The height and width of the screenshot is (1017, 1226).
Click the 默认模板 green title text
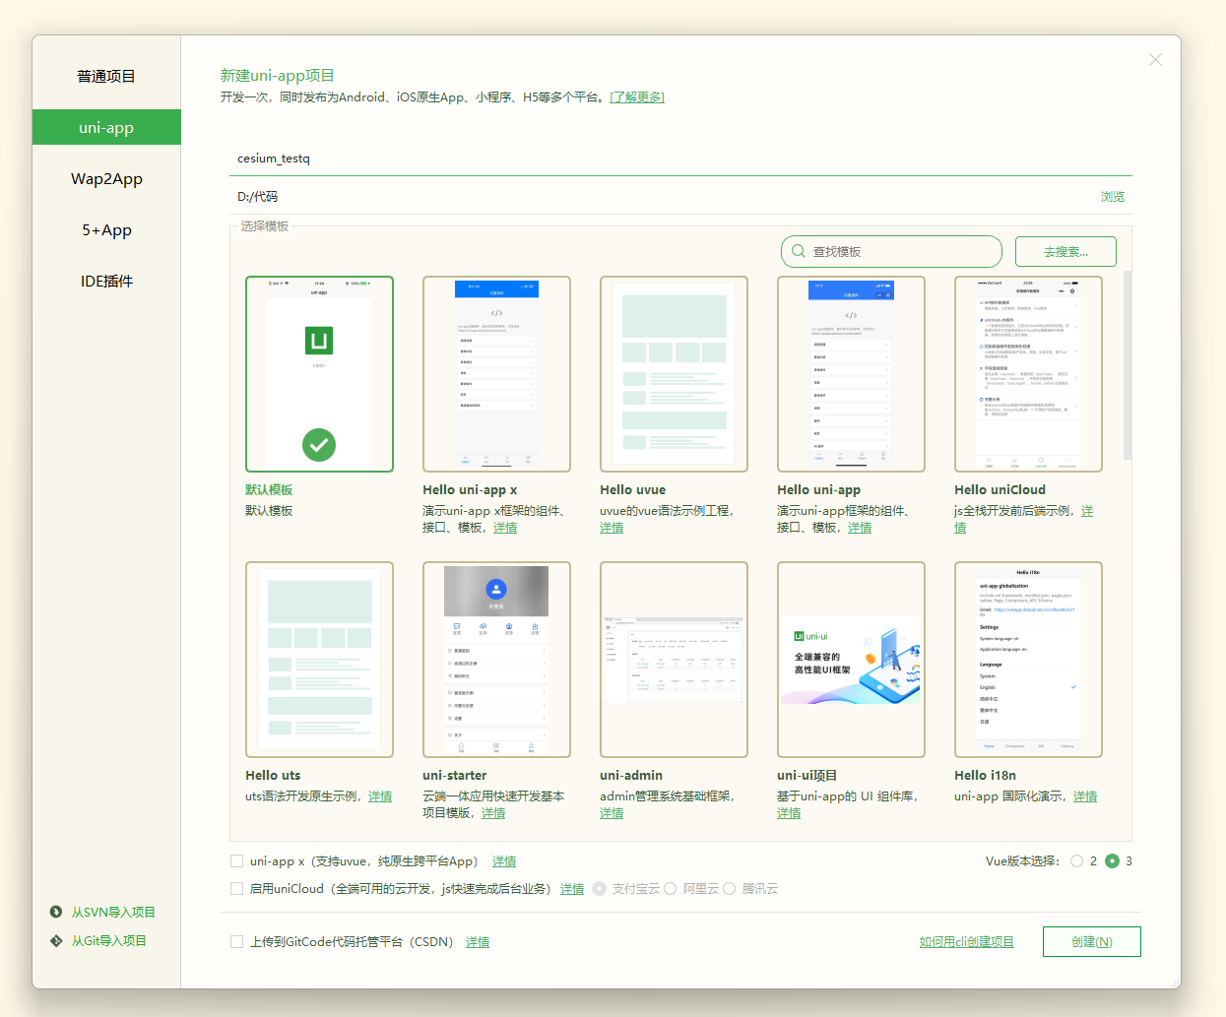[x=269, y=489]
